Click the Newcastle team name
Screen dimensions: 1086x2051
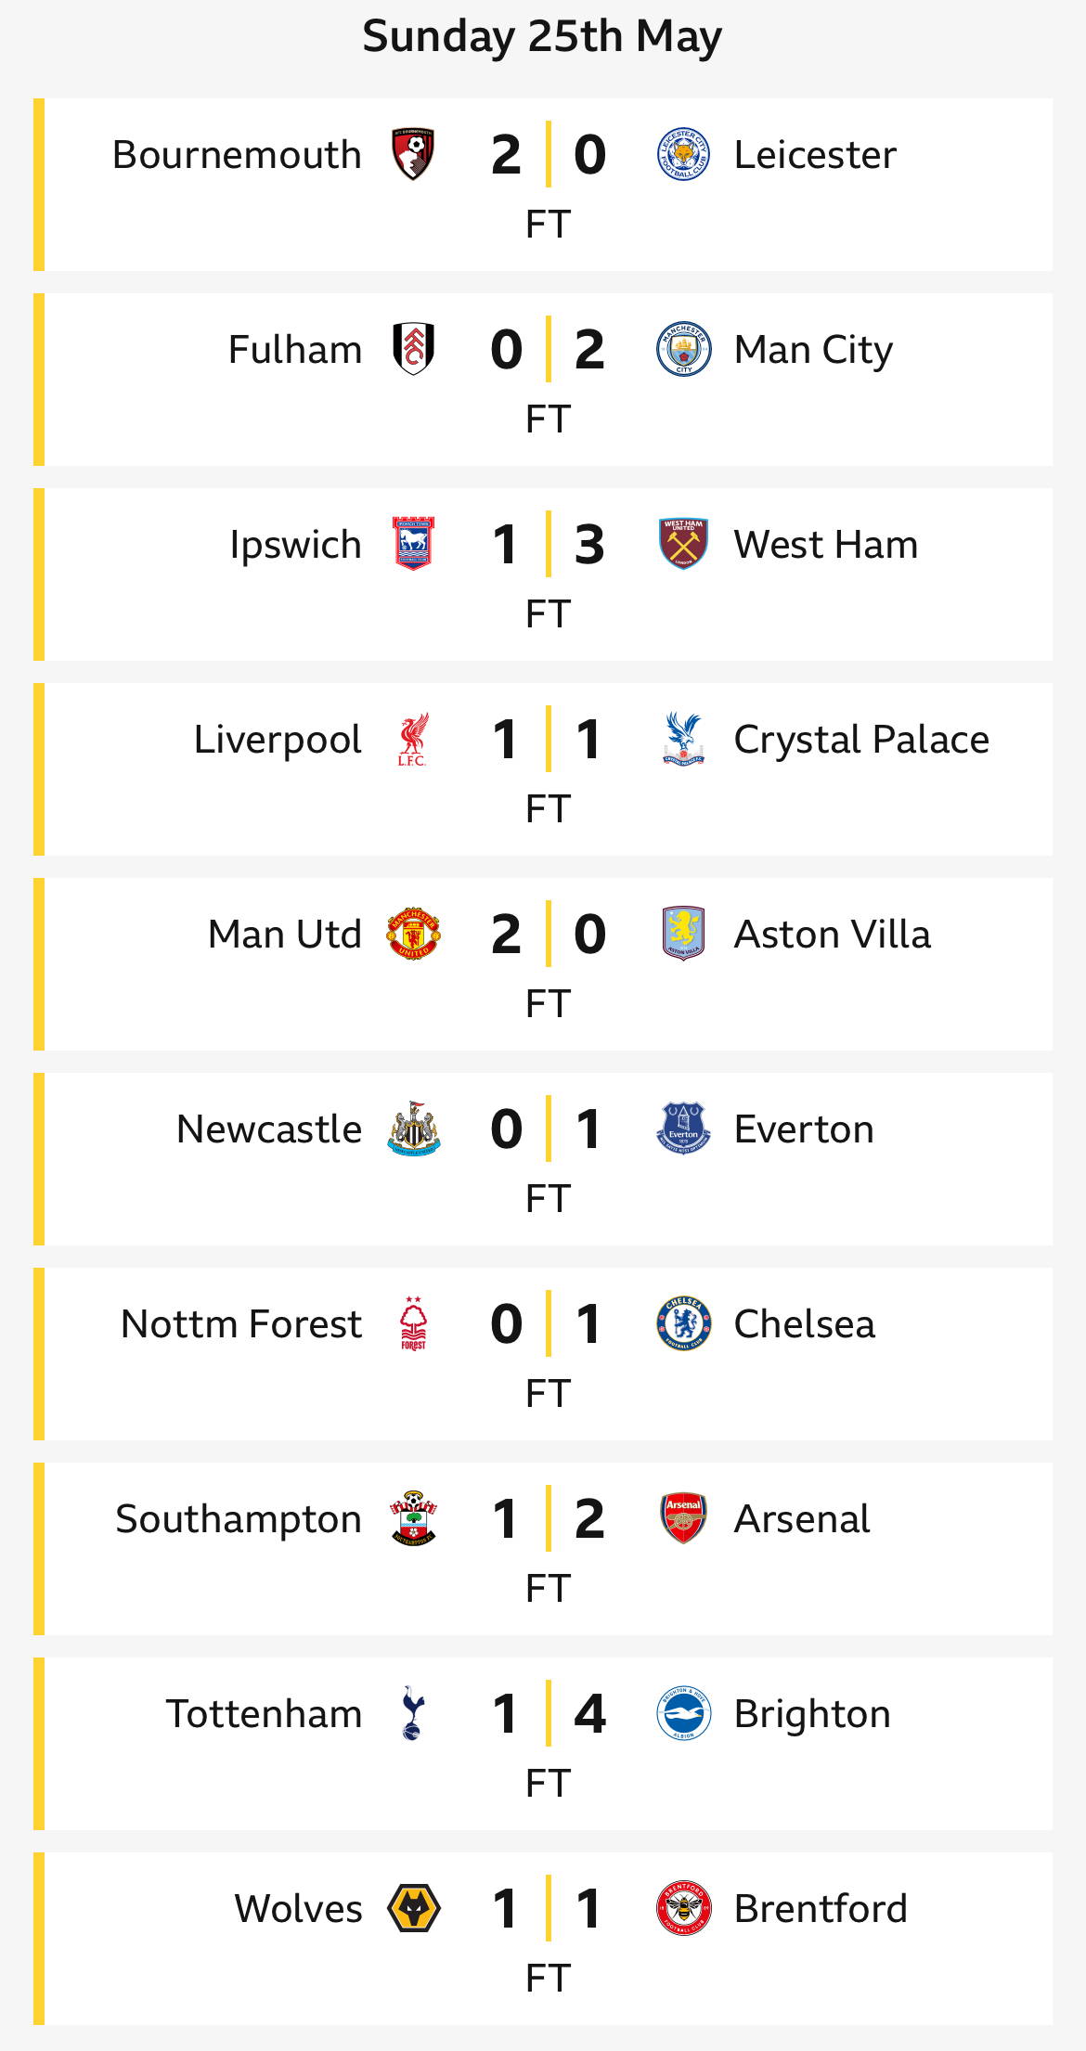click(269, 1129)
